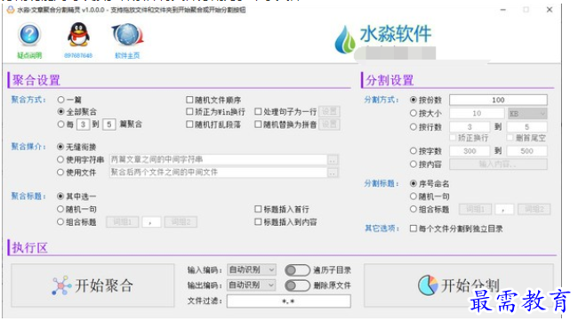This screenshot has height=329, width=578.
Task: Click browse button next to string field
Action: point(333,160)
